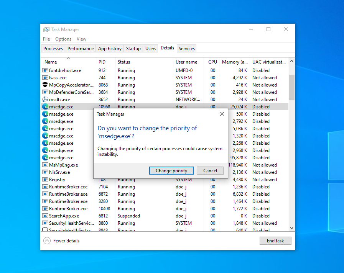344x273 pixels.
Task: Open the File menu
Action: pyautogui.click(x=46, y=39)
